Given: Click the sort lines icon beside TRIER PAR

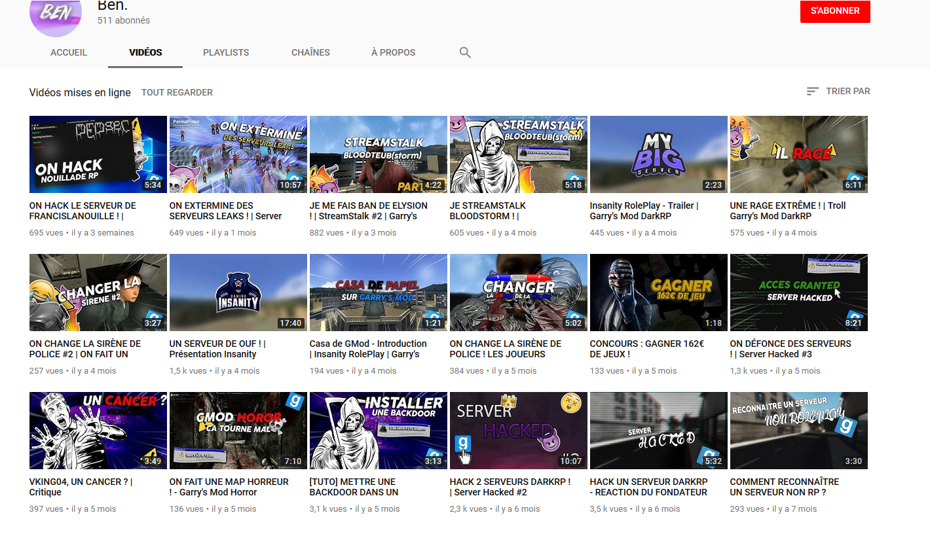Looking at the screenshot, I should [813, 92].
